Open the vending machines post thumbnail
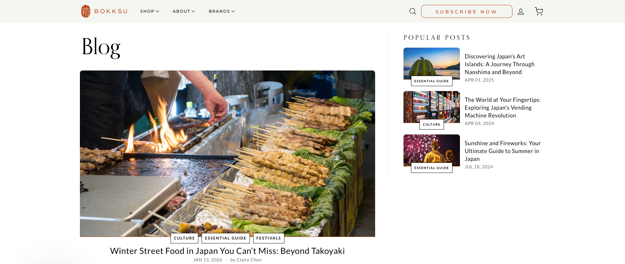The width and height of the screenshot is (625, 264). click(432, 107)
